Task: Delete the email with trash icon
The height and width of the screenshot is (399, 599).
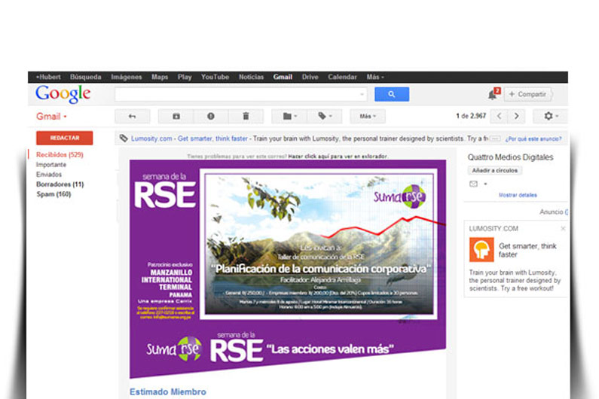Action: click(x=246, y=117)
